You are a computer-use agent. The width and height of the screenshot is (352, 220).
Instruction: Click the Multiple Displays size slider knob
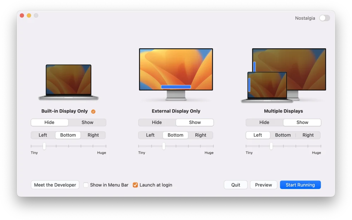[x=271, y=146]
